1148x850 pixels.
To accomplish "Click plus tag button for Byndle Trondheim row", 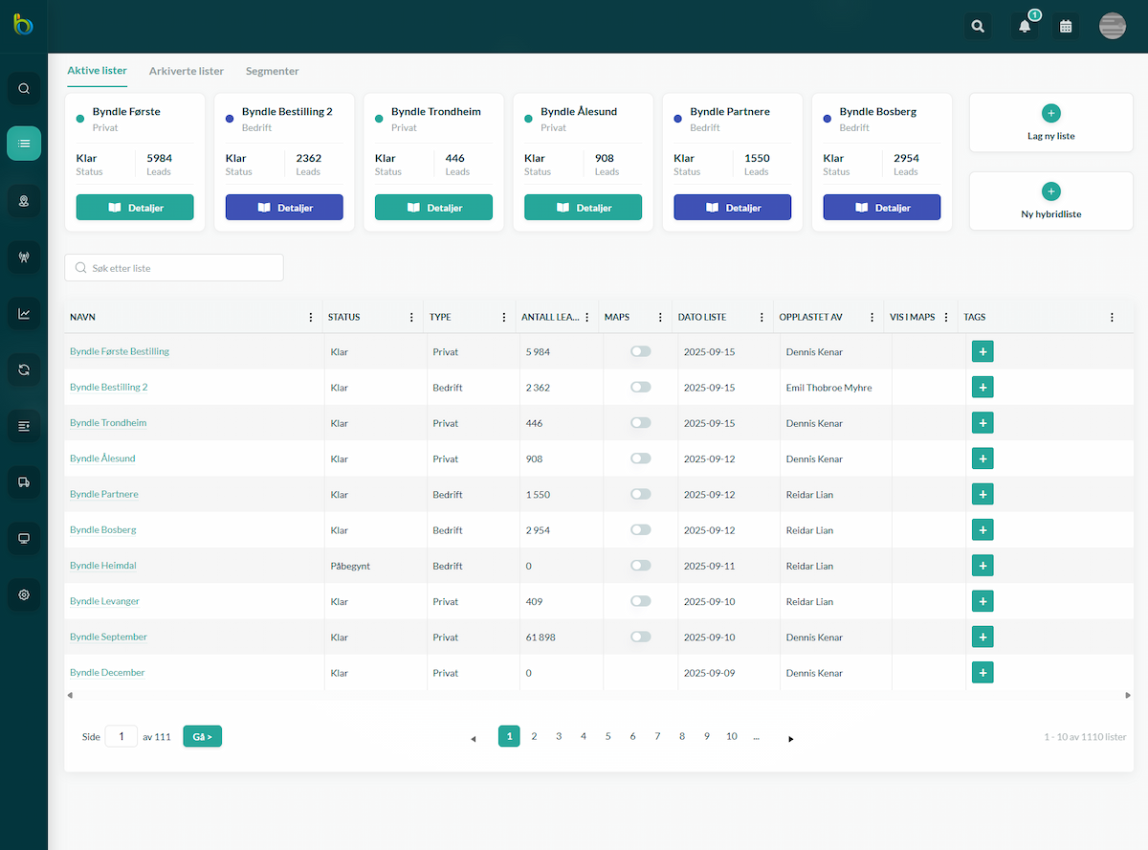I will (982, 423).
